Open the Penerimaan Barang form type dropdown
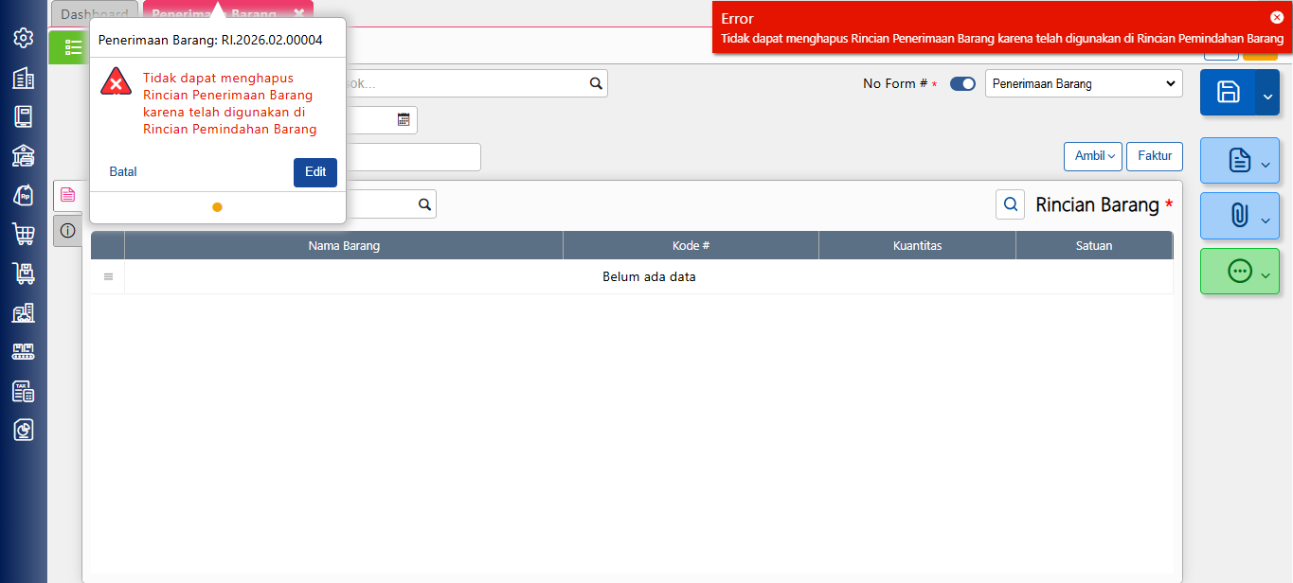The image size is (1293, 583). click(1084, 83)
